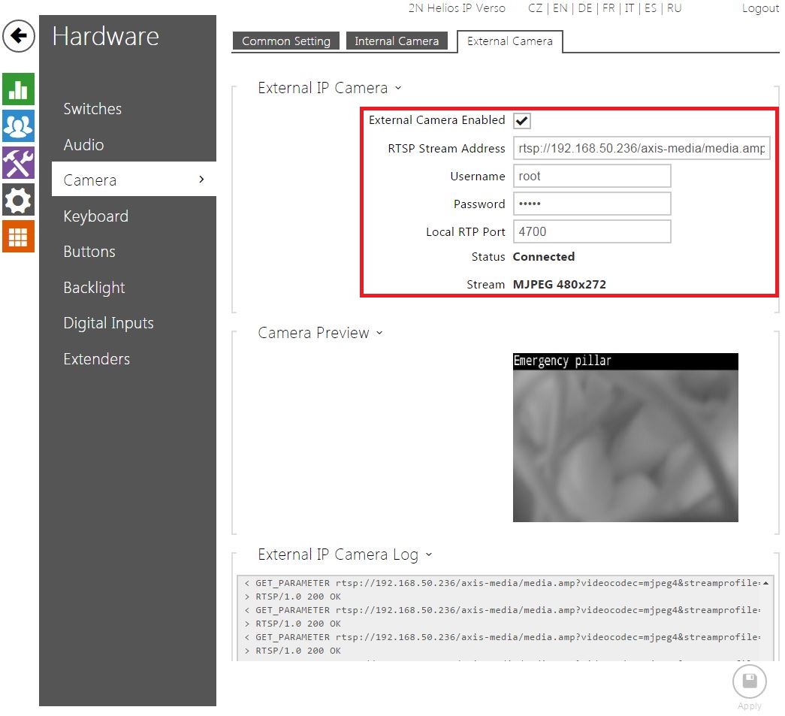This screenshot has height=716, width=785.
Task: Open the green status chart icon
Action: 18,89
